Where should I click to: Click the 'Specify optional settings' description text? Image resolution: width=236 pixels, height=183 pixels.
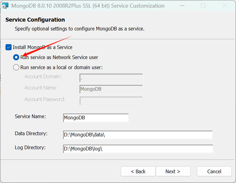[80, 29]
